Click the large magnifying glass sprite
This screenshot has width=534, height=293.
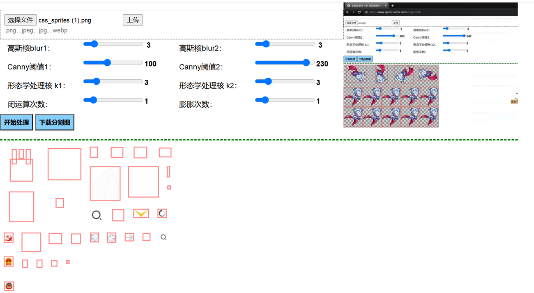[x=97, y=215]
